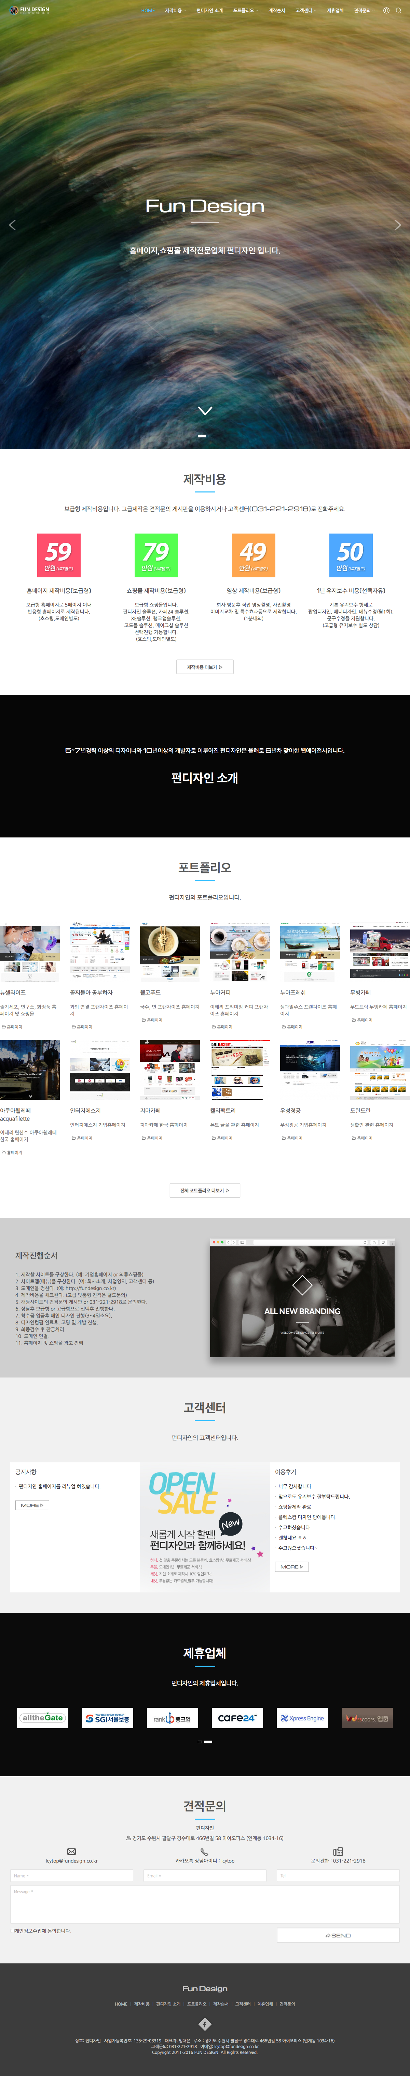Click the envelope email icon
410x2076 pixels.
click(x=71, y=1851)
